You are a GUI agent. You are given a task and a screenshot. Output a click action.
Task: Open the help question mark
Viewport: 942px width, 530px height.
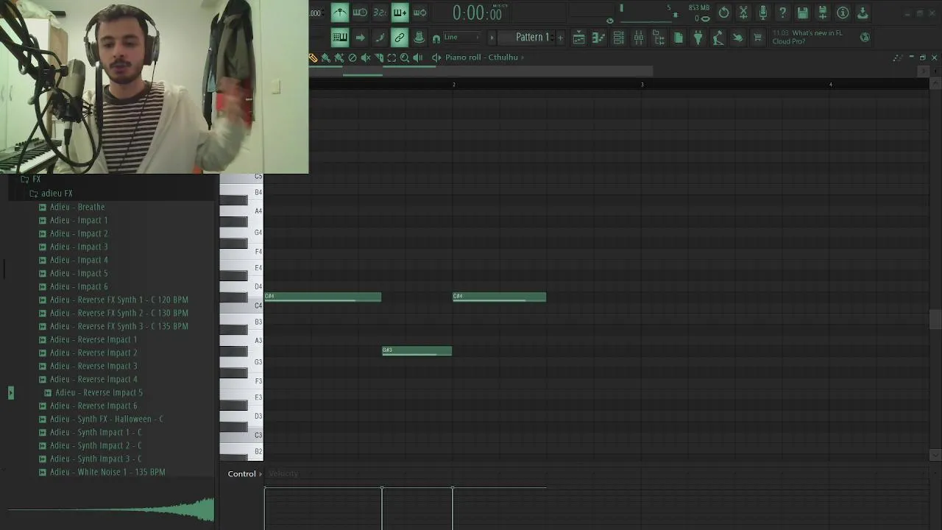783,13
